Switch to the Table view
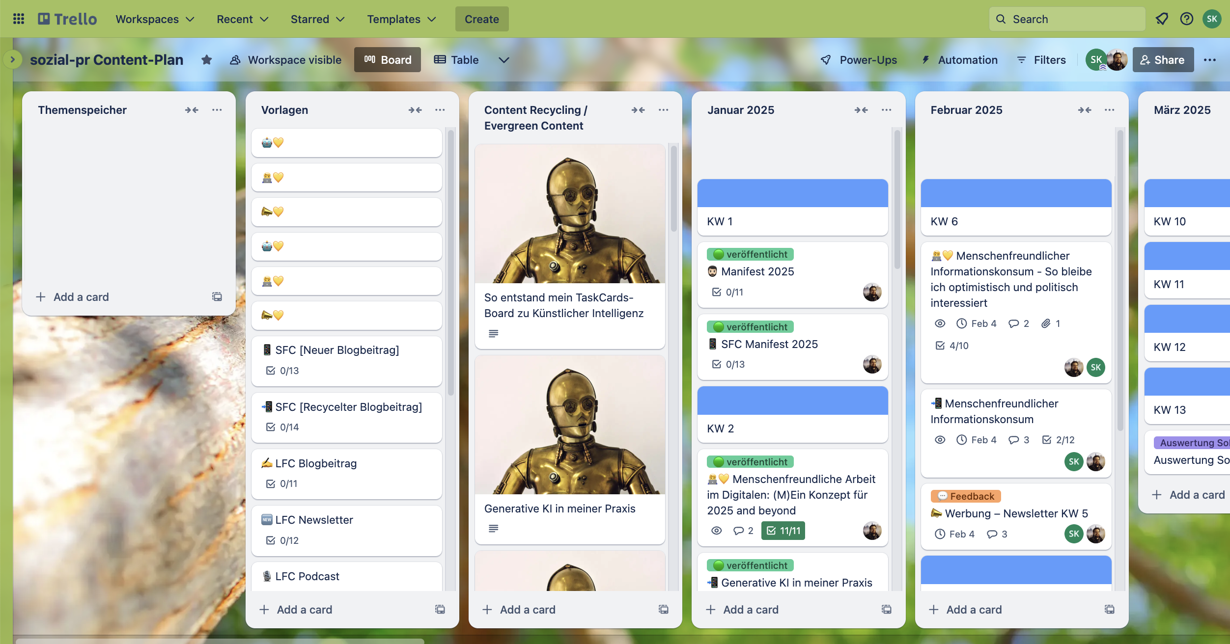 (456, 60)
